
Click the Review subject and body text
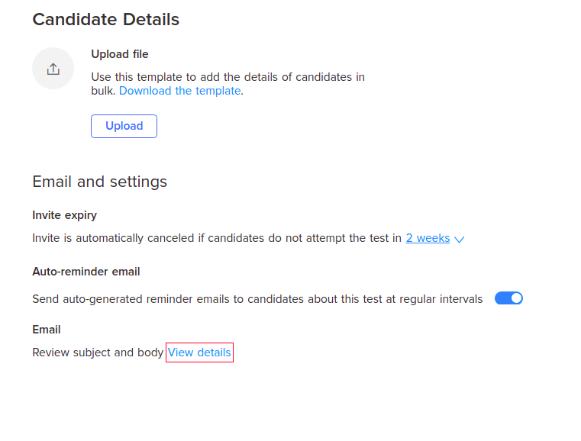(x=98, y=352)
